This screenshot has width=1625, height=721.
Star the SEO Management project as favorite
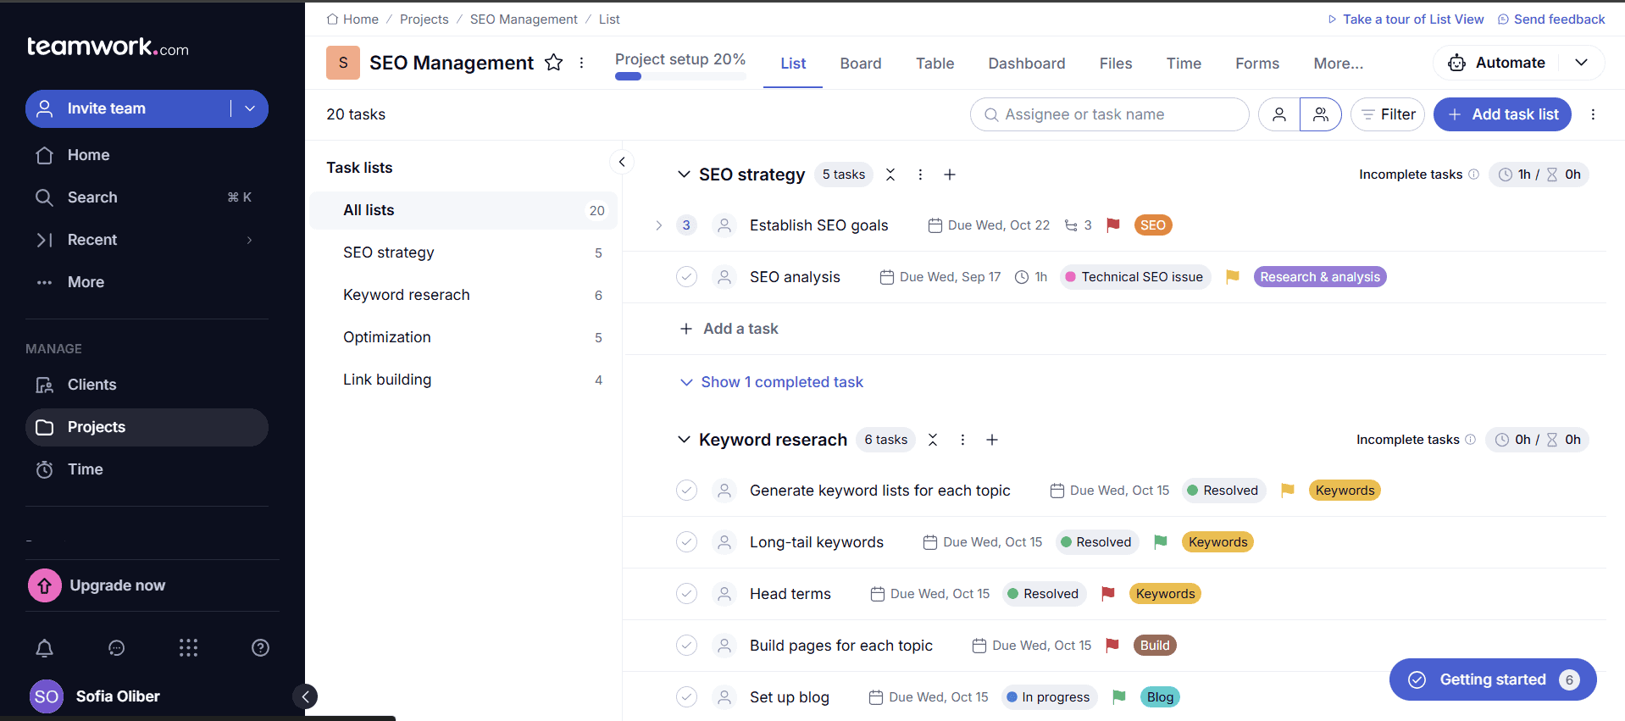(553, 63)
